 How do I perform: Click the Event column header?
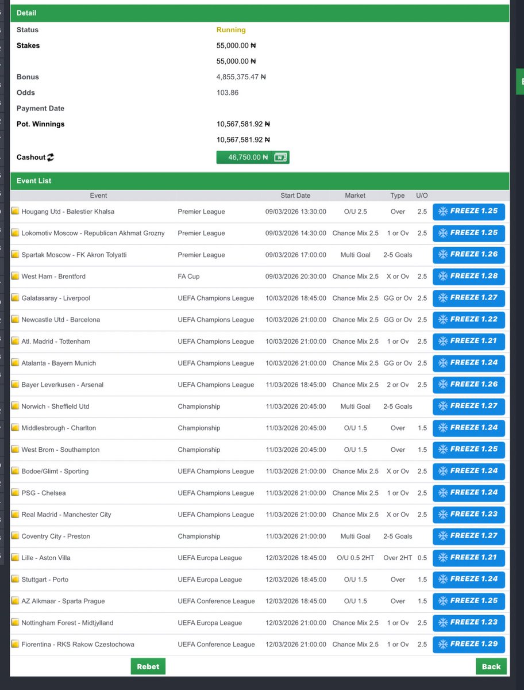(98, 195)
